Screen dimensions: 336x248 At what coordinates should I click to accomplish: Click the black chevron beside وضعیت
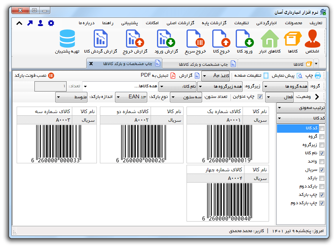pyautogui.click(x=317, y=97)
